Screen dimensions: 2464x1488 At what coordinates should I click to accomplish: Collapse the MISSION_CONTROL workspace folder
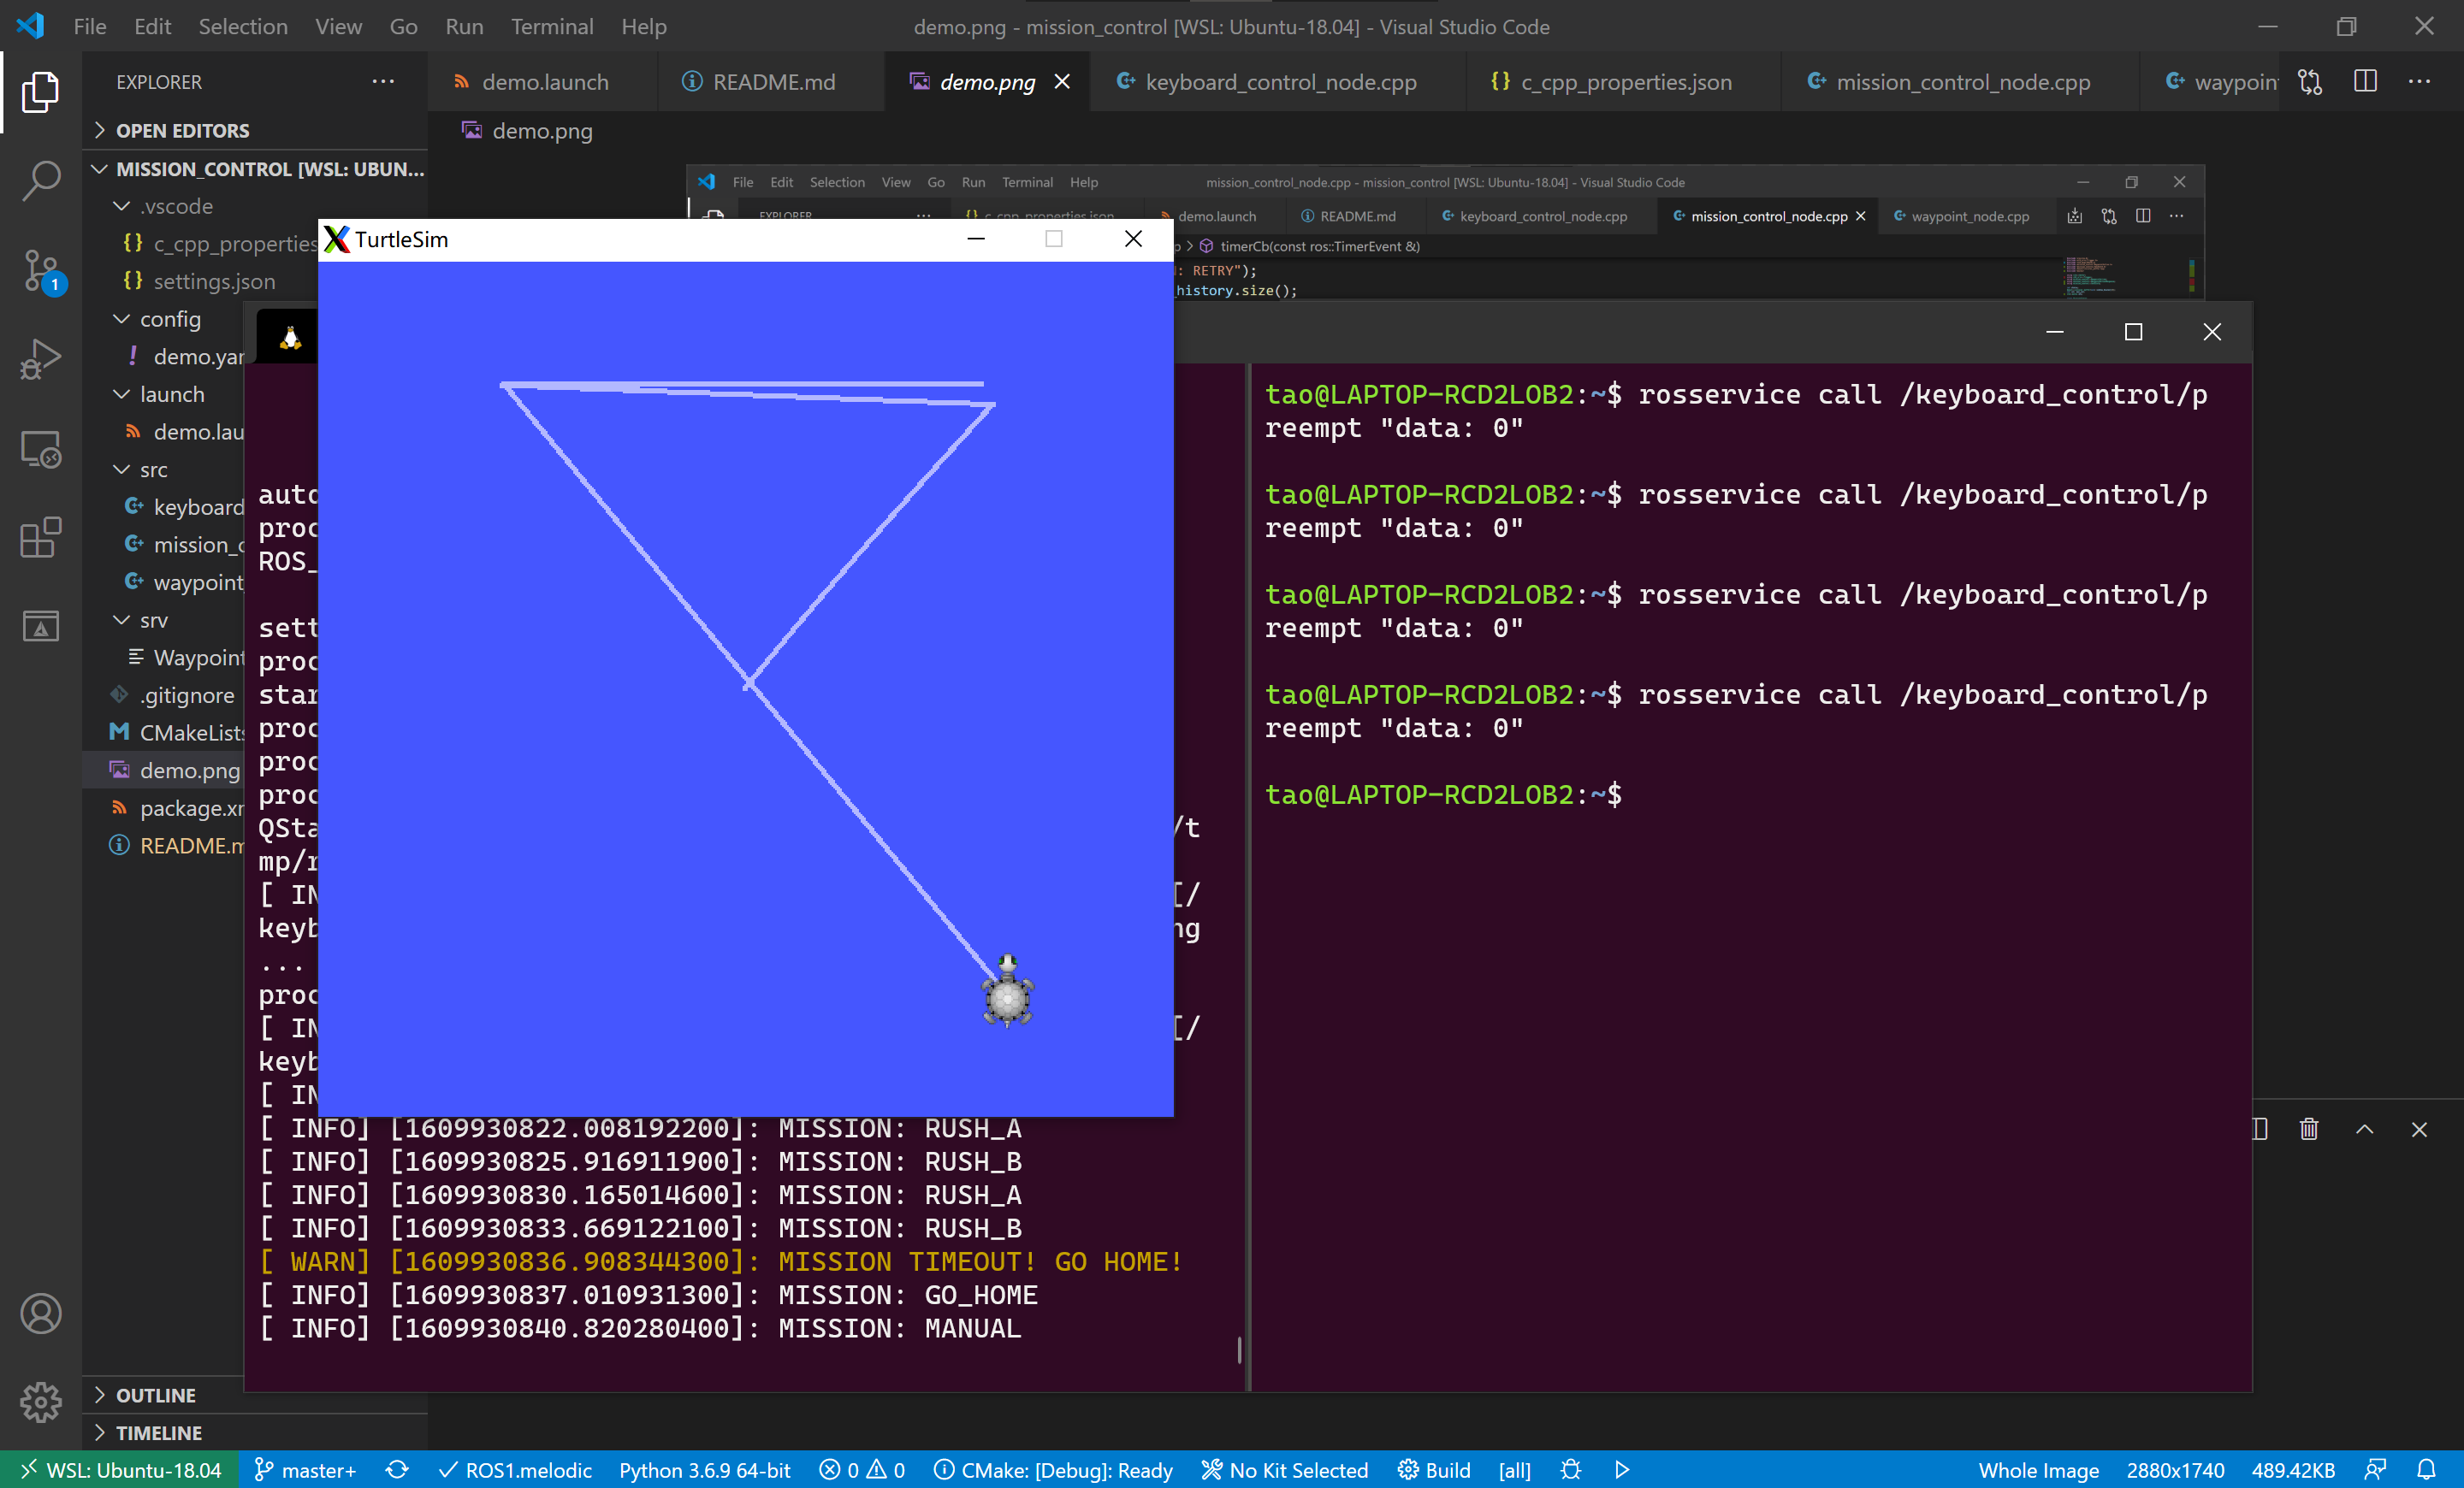tap(255, 168)
